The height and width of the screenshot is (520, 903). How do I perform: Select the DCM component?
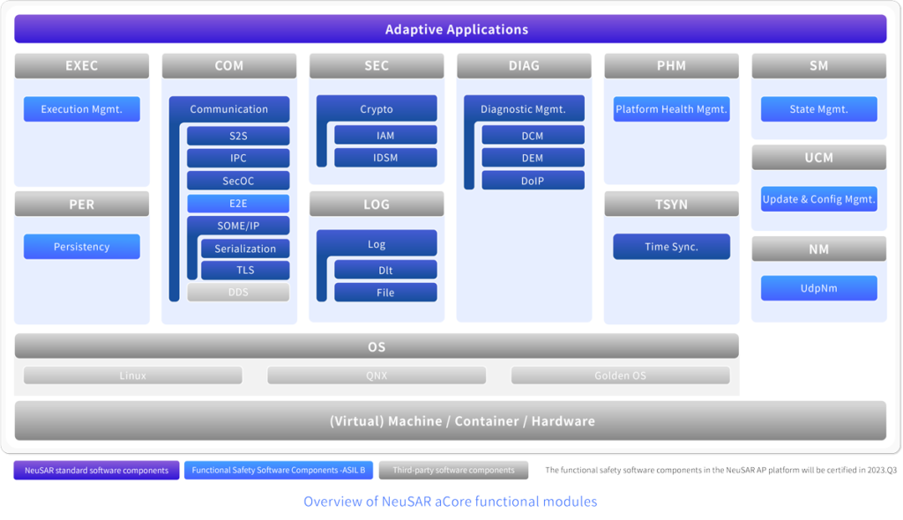[x=534, y=136]
